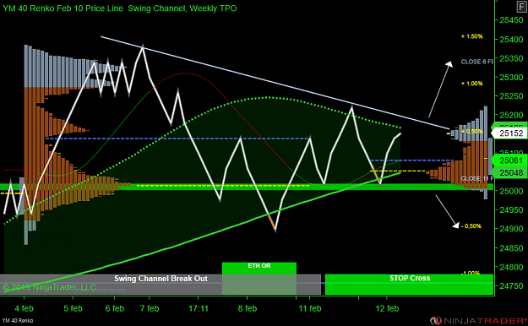Select the green 25081 price marker
Viewport: 528px width, 326px height.
(510, 160)
